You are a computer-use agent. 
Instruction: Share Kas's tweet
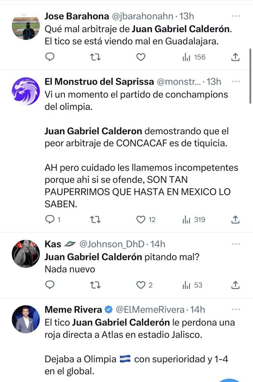point(235,285)
